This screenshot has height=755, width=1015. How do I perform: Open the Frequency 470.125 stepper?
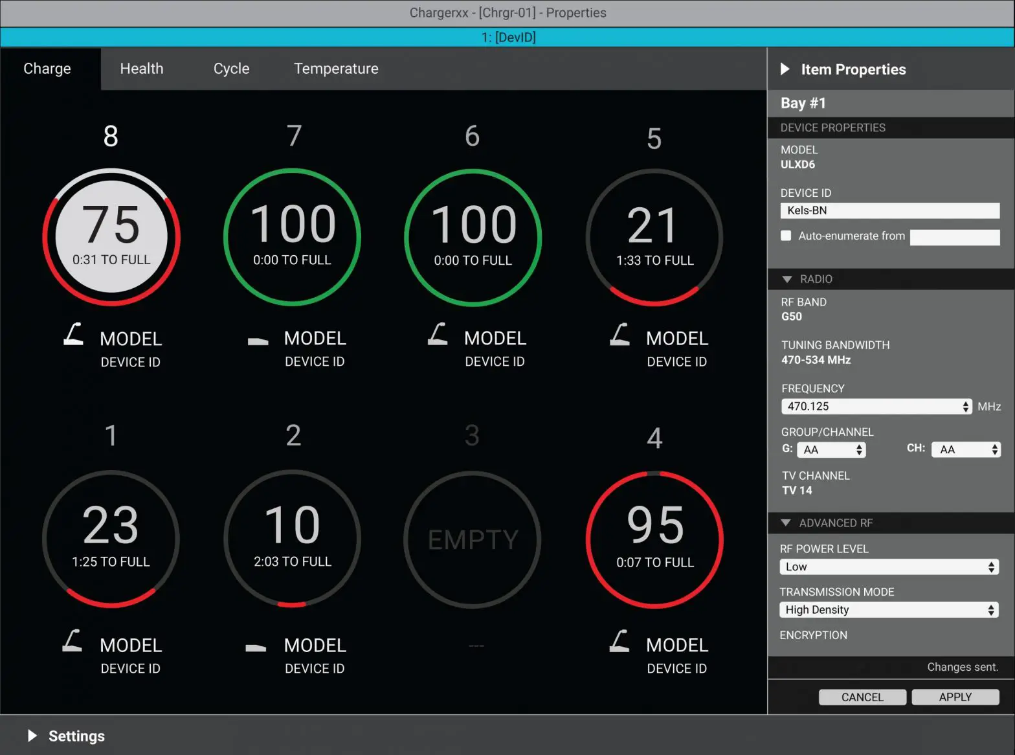[x=876, y=407]
